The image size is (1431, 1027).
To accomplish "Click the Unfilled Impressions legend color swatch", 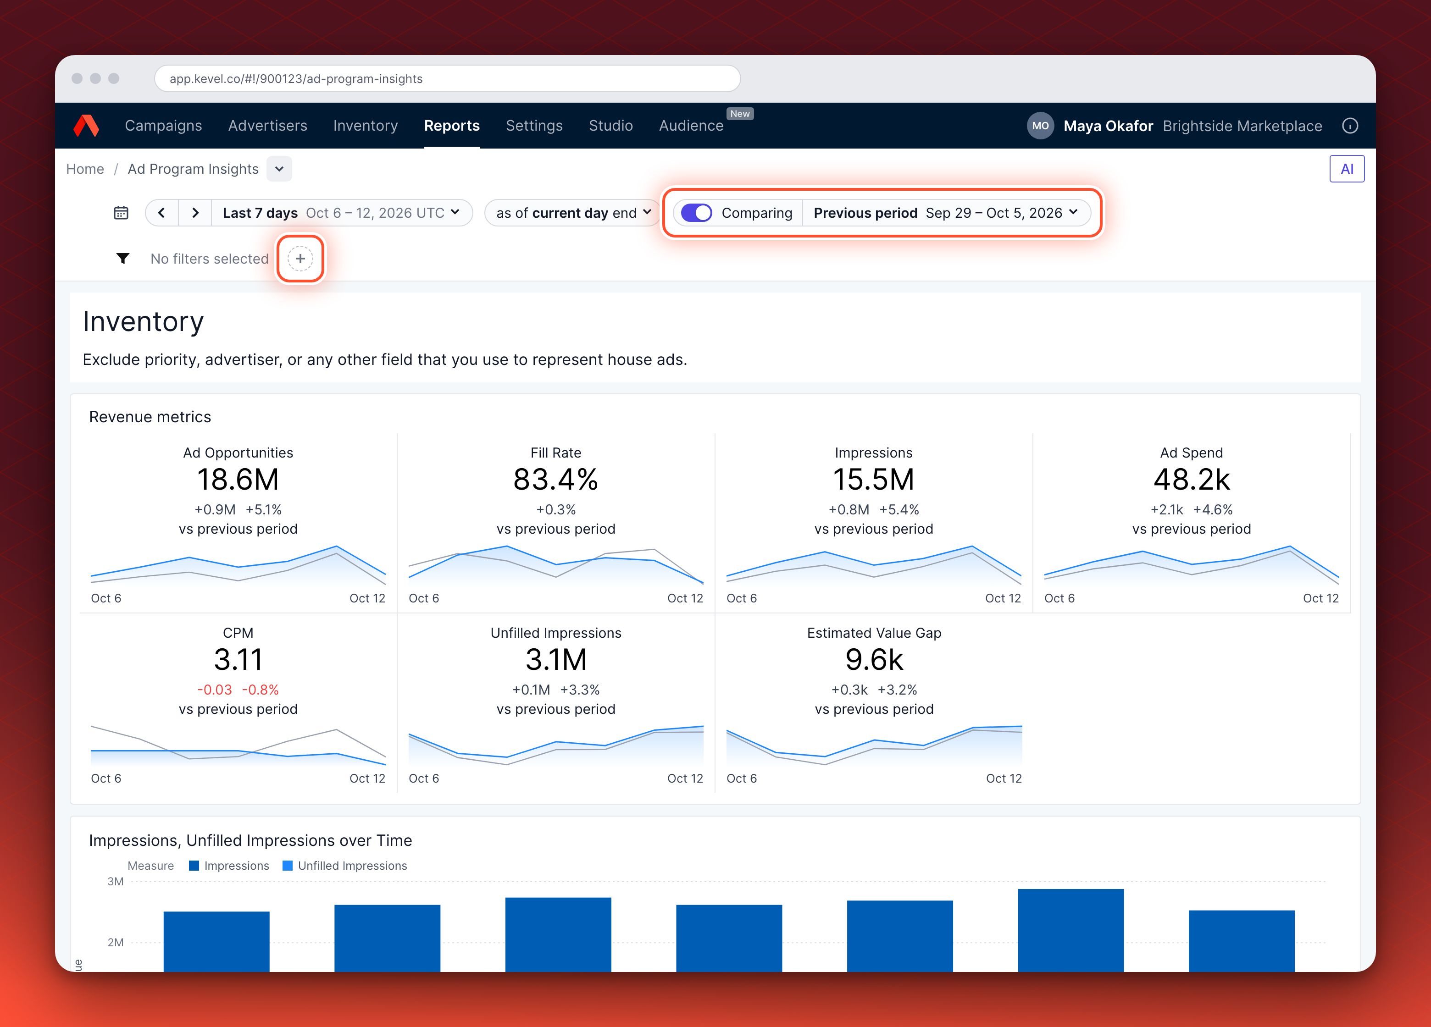I will point(288,866).
